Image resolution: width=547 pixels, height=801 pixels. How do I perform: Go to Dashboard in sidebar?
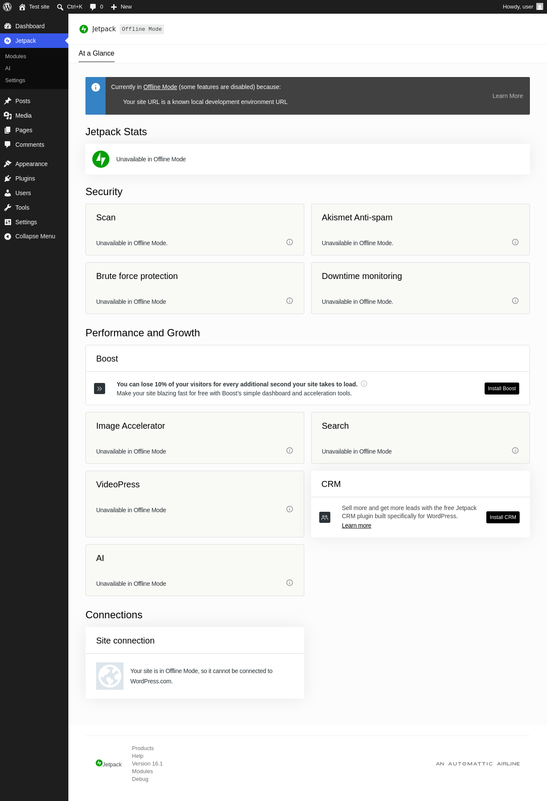34,26
